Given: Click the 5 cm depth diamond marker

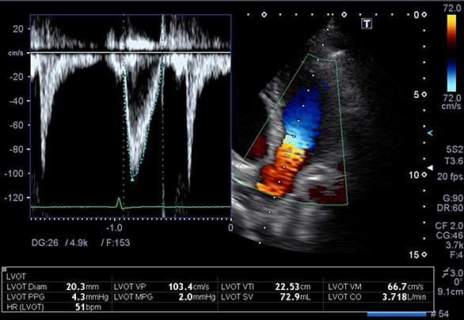Looking at the screenshot, I should tap(424, 95).
